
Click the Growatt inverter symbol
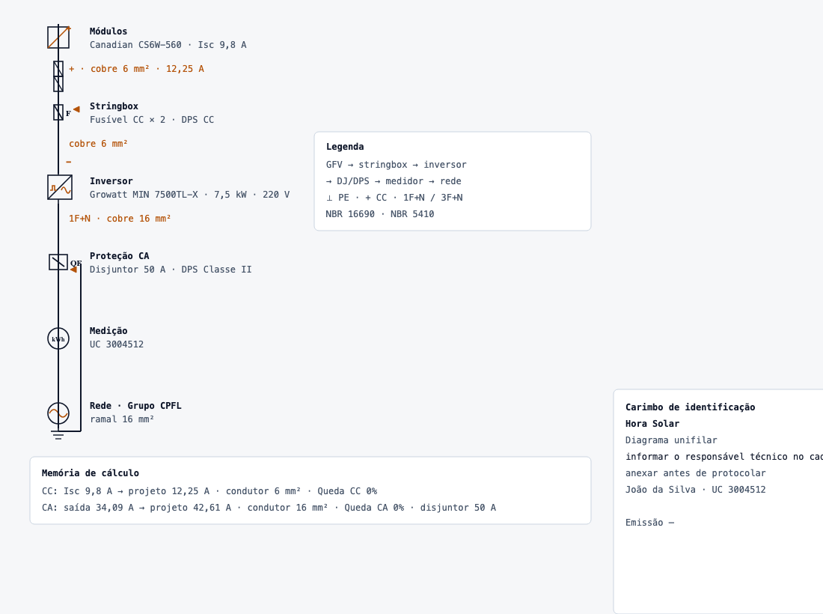[60, 187]
